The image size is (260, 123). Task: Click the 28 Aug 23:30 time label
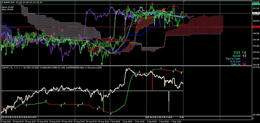click(42, 121)
